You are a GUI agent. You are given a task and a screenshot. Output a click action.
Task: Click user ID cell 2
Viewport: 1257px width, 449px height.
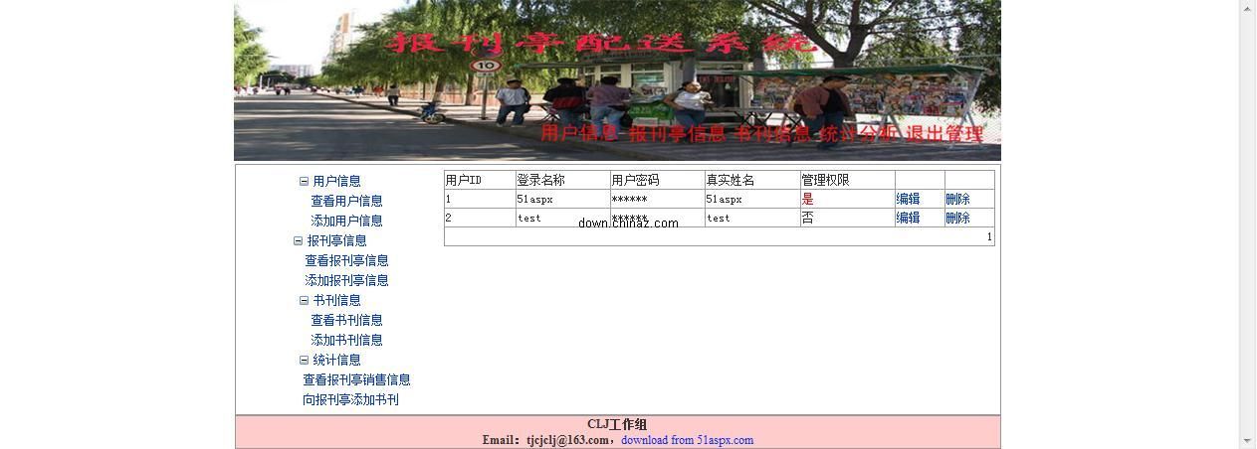click(x=480, y=218)
